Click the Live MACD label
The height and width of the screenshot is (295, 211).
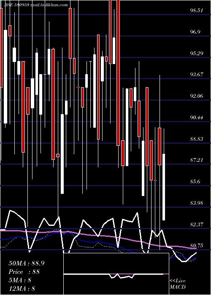(x=178, y=284)
